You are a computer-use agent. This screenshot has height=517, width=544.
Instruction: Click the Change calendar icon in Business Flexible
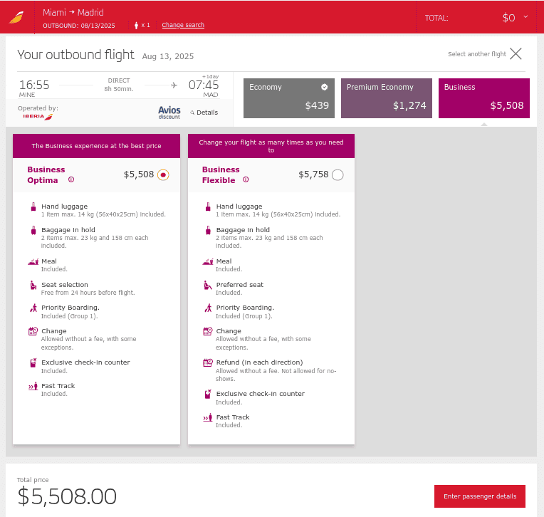tap(207, 331)
